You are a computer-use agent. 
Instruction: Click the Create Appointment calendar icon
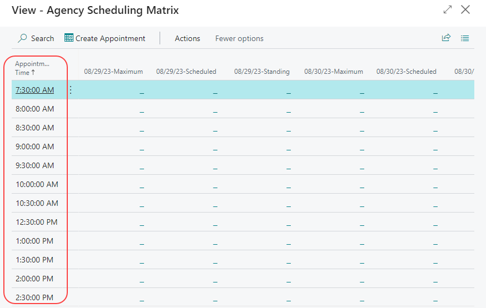pos(69,38)
